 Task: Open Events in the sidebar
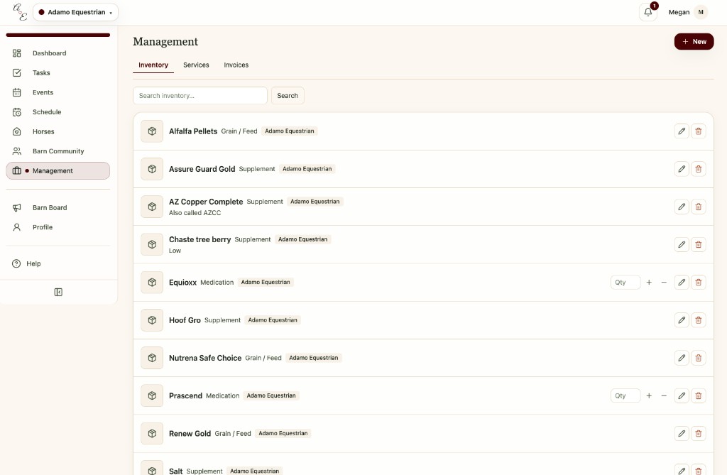point(58,92)
